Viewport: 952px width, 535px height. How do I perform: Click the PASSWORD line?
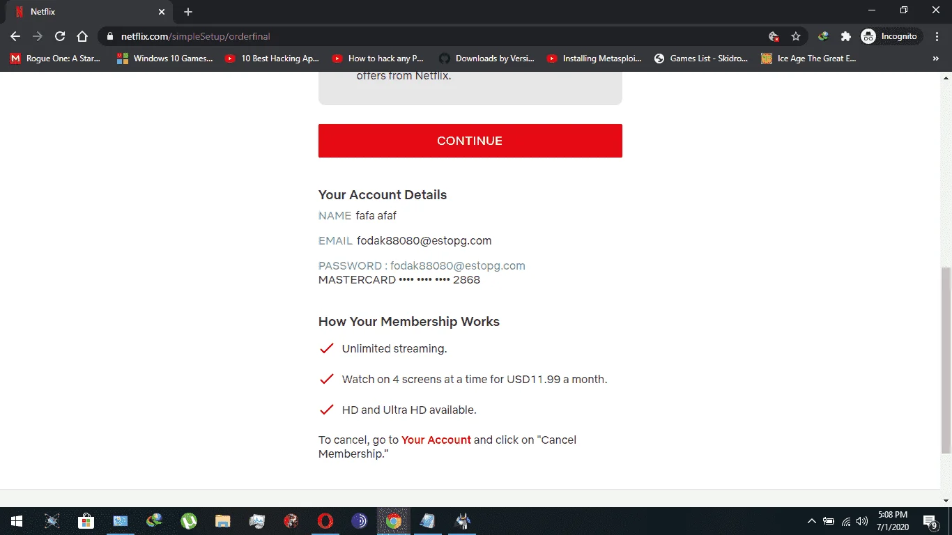(x=422, y=265)
